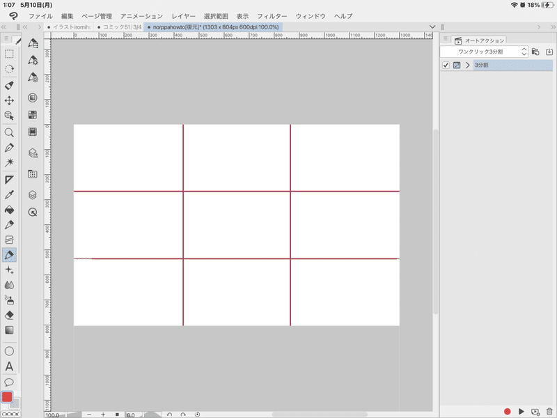557x418 pixels.
Task: Play the selected auto action
Action: pos(521,412)
